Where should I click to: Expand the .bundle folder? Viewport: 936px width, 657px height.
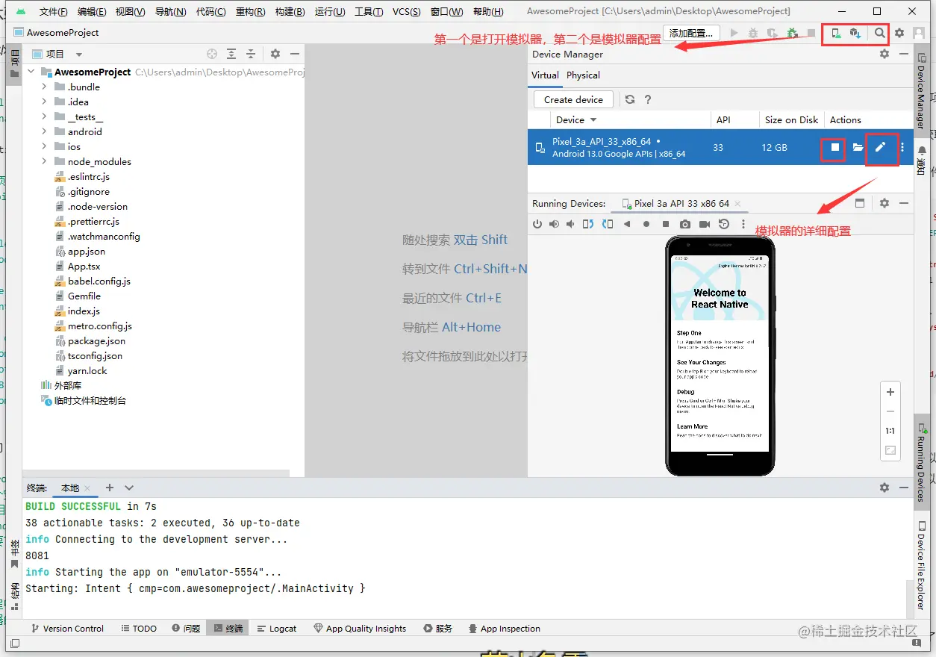(x=44, y=87)
